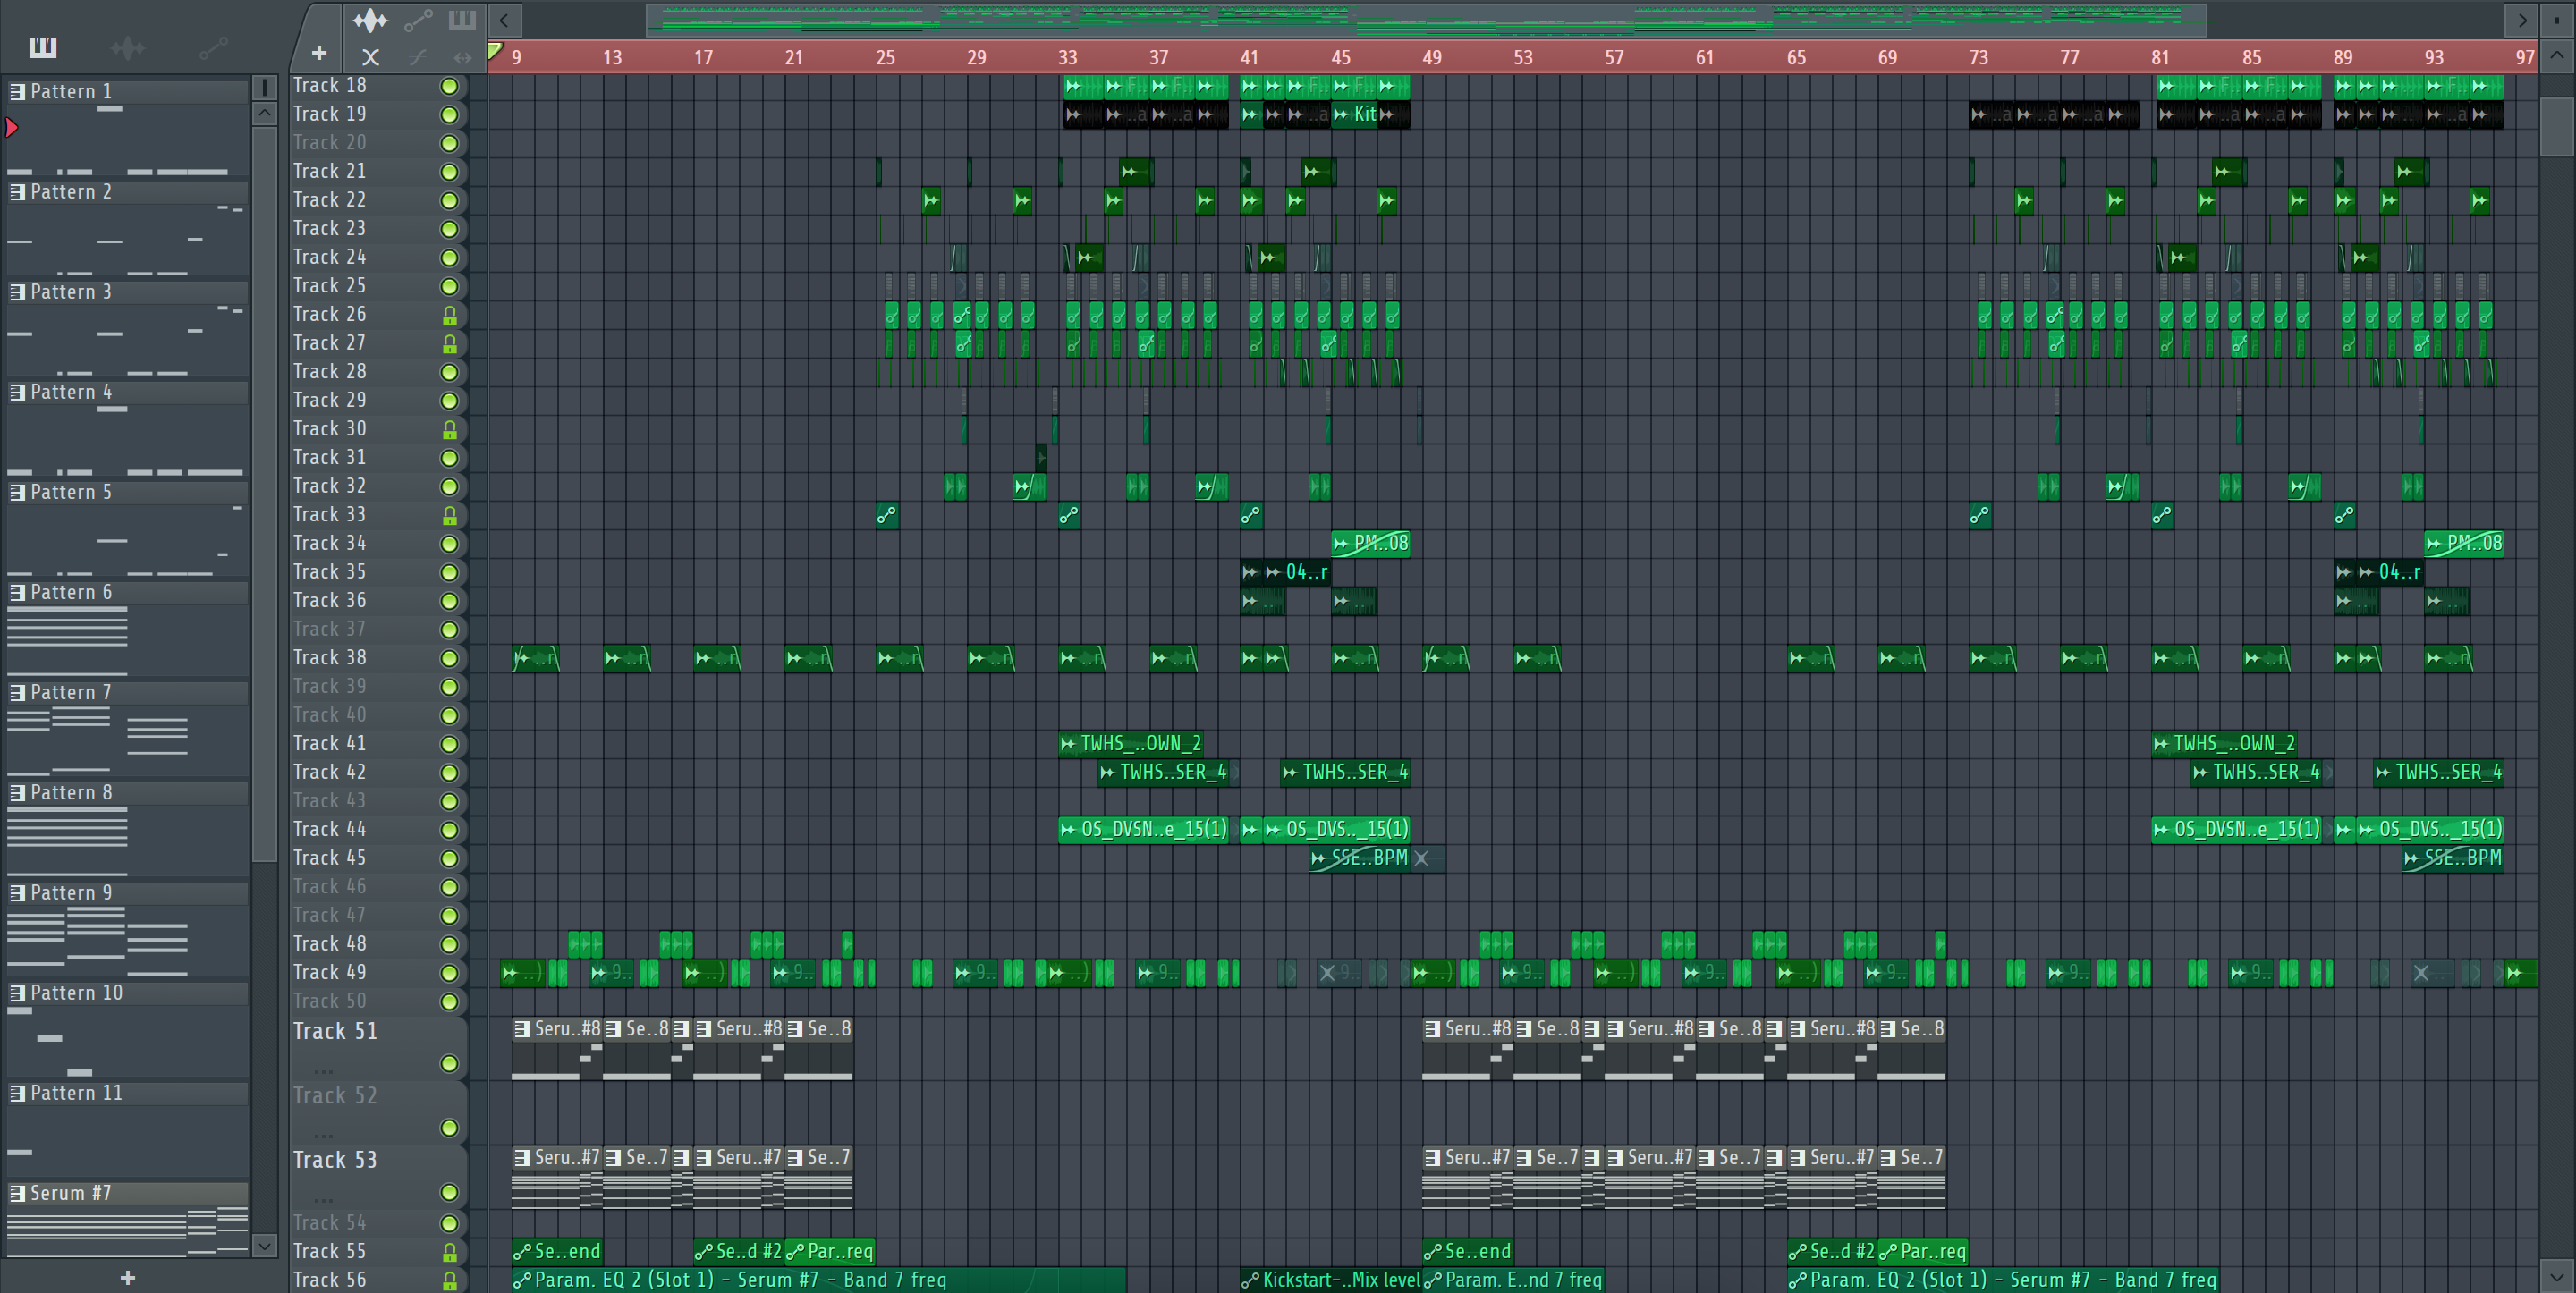Click the picker panel vertical scrollbar
This screenshot has width=2576, height=1293.
[x=264, y=494]
